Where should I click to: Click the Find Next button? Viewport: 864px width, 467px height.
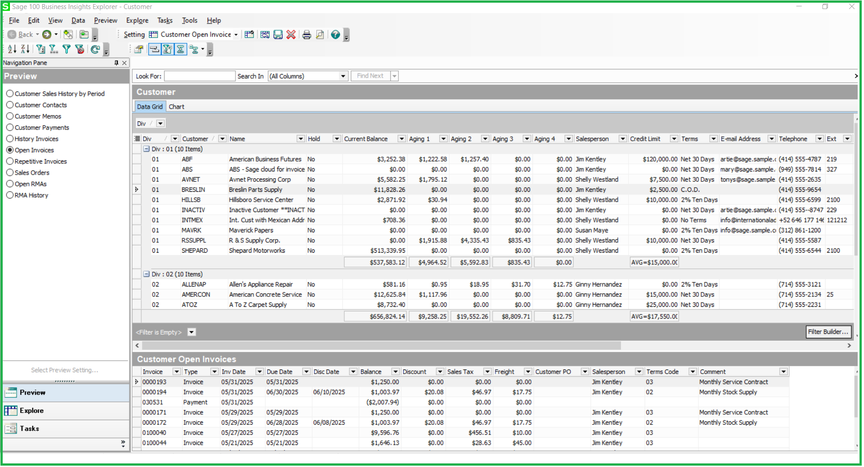tap(371, 76)
